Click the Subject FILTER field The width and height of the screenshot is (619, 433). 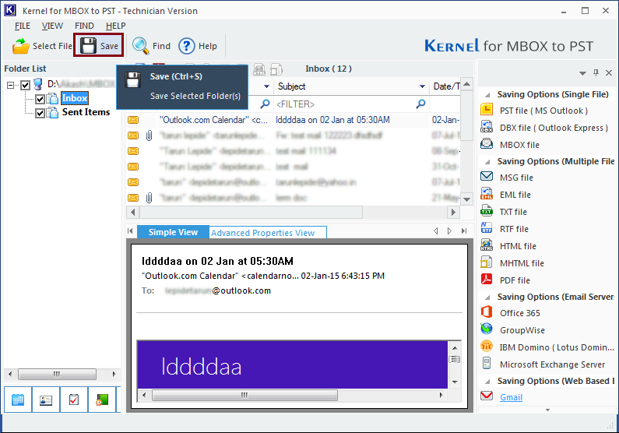click(344, 104)
